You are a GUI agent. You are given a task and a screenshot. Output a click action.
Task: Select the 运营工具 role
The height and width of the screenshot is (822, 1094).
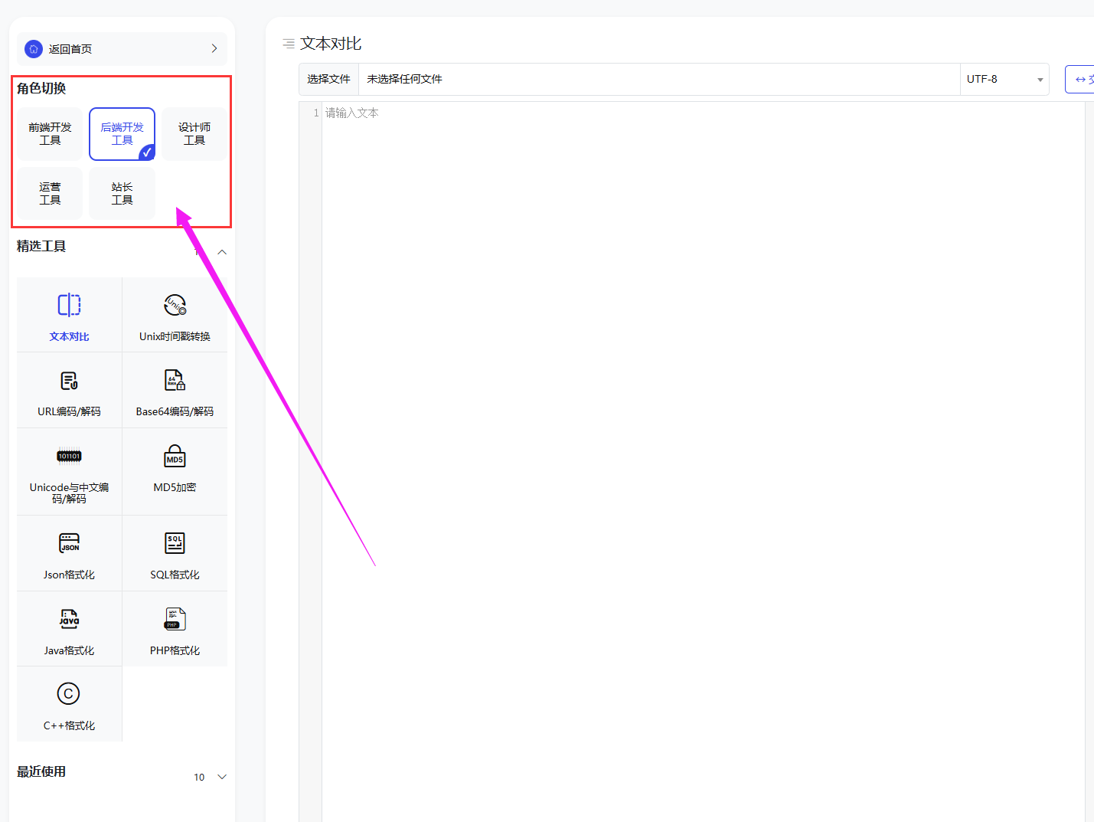tap(50, 194)
